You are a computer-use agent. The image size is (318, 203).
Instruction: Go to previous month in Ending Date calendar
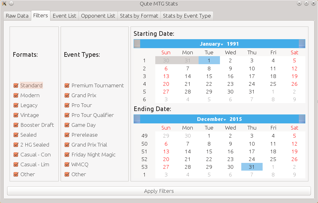pyautogui.click(x=137, y=119)
